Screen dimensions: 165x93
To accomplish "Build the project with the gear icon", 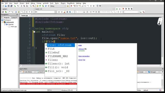I will tap(37, 6).
